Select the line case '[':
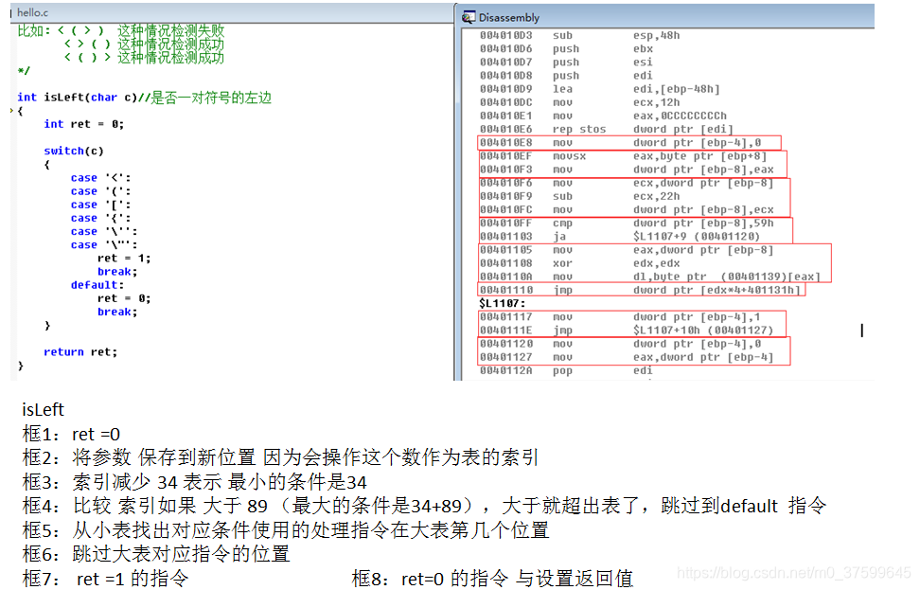920x590 pixels. coord(101,205)
